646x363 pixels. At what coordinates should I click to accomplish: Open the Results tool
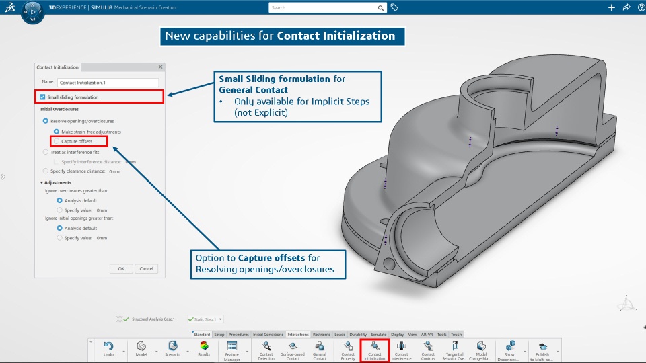tap(204, 349)
